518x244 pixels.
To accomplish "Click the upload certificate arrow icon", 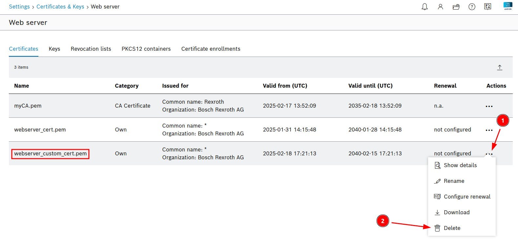I will 499,67.
